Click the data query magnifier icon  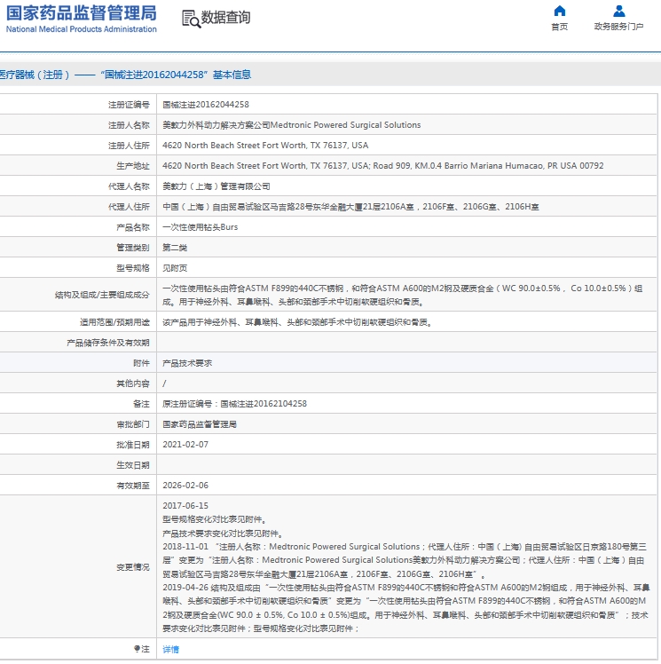tap(191, 19)
